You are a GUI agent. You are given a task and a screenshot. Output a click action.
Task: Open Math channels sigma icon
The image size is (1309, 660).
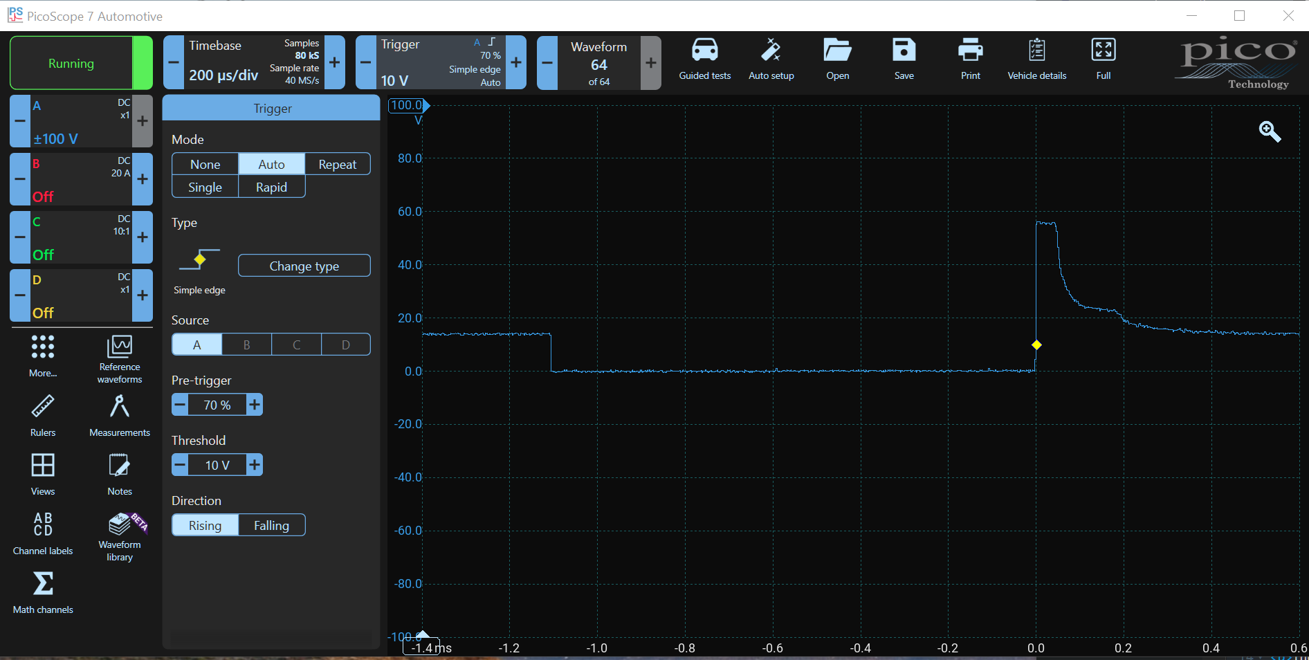(43, 592)
